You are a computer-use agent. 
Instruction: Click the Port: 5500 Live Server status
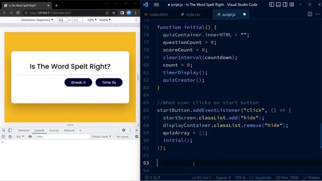point(287,177)
